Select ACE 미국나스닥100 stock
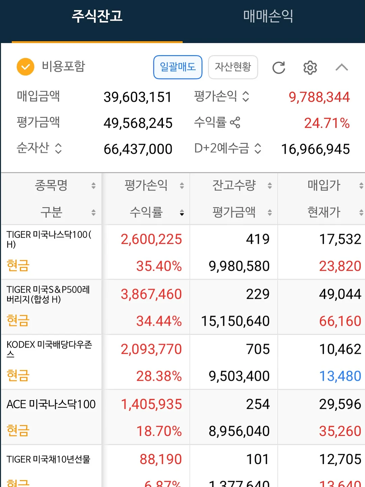Screen dimensions: 365x487 [x=51, y=404]
